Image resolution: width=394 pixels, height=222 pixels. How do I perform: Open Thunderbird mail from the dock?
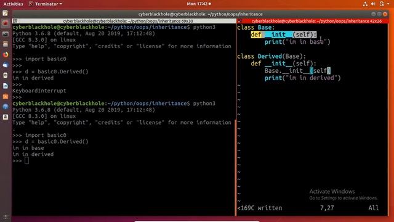coord(6,65)
